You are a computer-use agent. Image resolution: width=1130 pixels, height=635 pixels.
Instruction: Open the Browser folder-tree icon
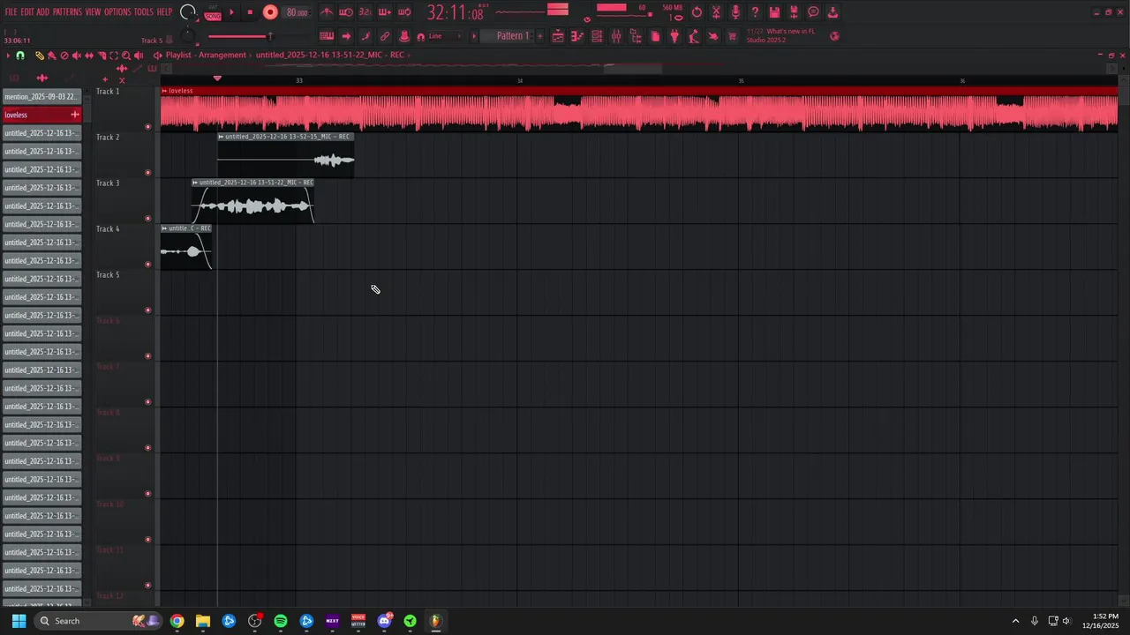pos(636,36)
